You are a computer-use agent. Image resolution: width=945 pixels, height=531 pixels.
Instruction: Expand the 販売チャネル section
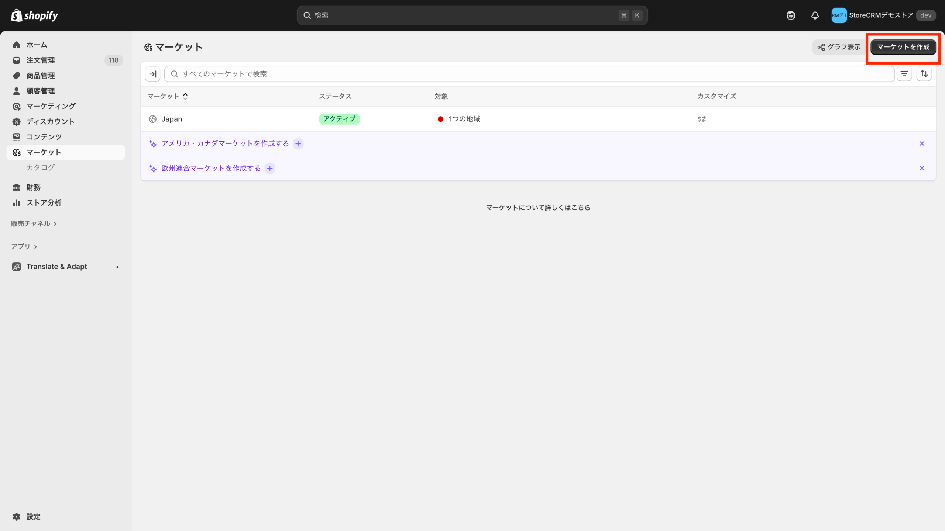[34, 223]
